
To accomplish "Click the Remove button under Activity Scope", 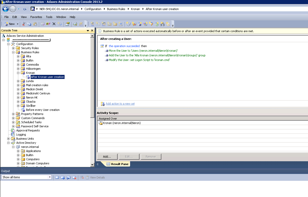I will 151,157.
